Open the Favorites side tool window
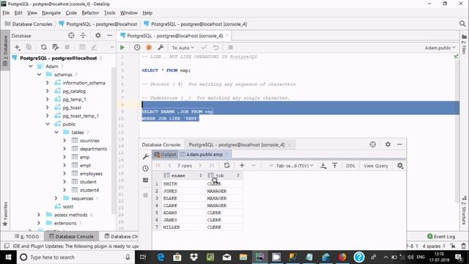469x264 pixels. click(5, 213)
